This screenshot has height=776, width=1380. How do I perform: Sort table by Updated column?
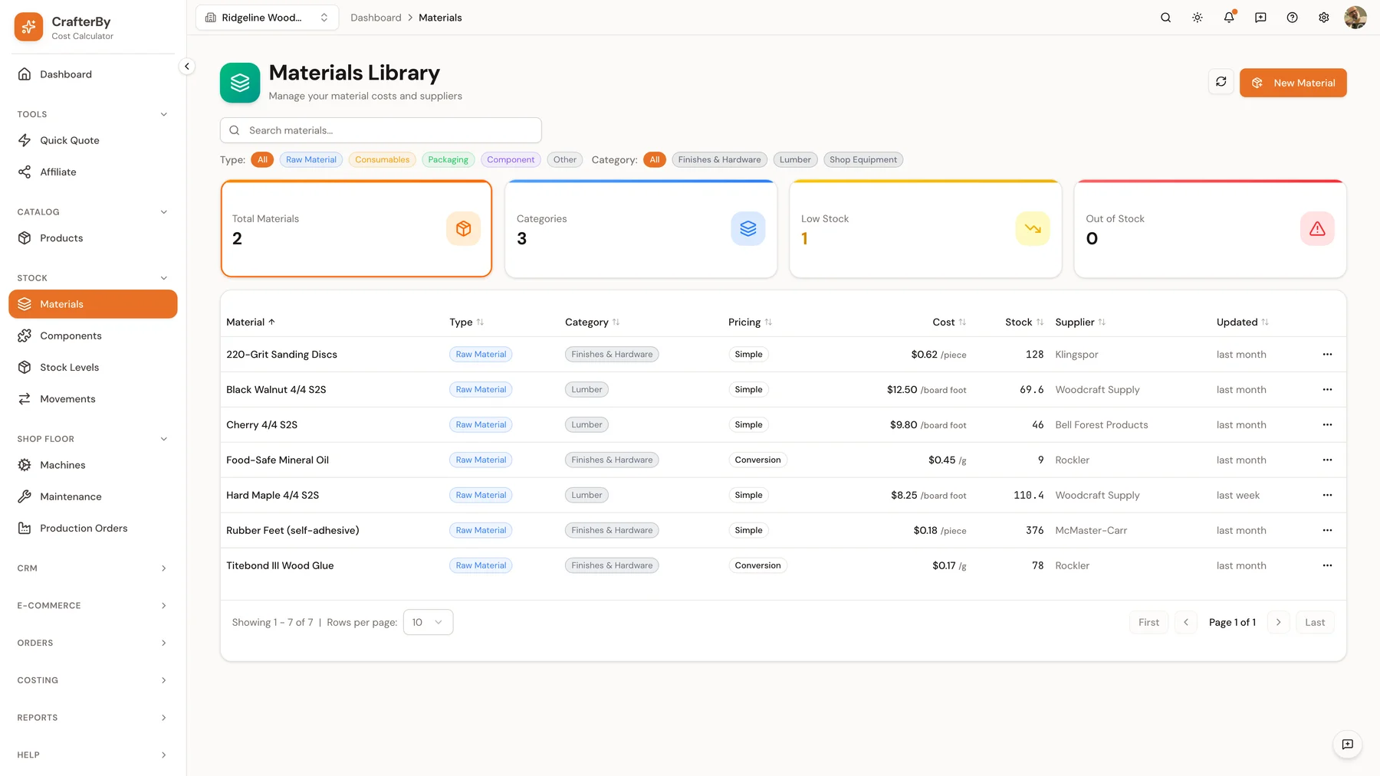(1242, 323)
